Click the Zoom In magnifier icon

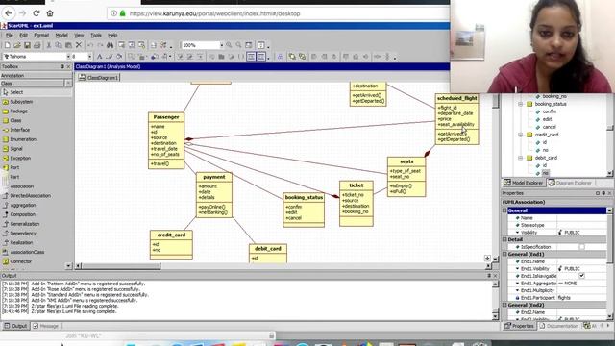click(x=229, y=45)
